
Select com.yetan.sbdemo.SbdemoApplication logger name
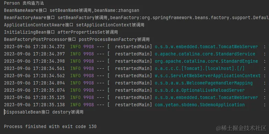[x=200, y=105]
